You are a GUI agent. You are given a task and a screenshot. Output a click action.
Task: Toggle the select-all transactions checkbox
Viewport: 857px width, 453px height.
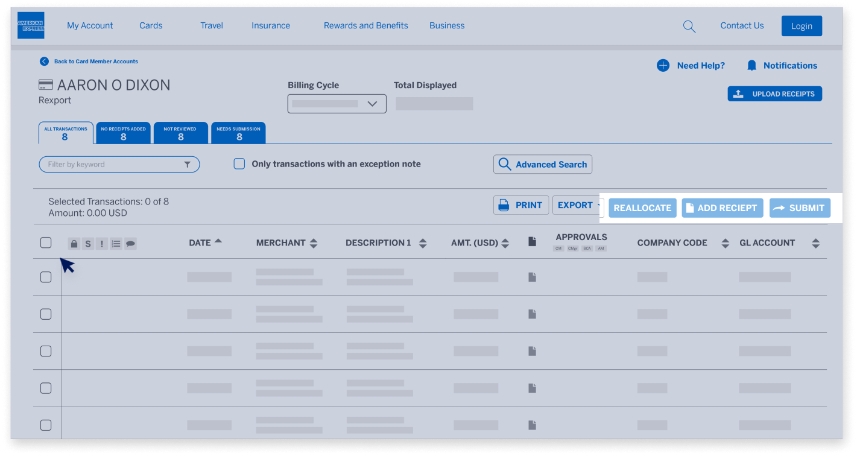[46, 242]
